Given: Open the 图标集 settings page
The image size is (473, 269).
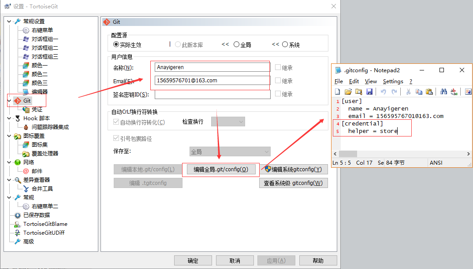Looking at the screenshot, I should pos(40,144).
